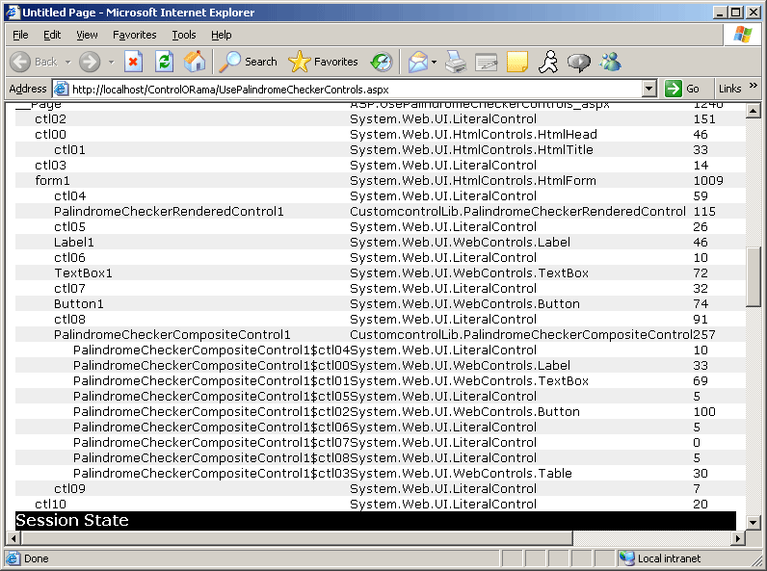
Task: Click the Mail toolbar icon
Action: 417,62
